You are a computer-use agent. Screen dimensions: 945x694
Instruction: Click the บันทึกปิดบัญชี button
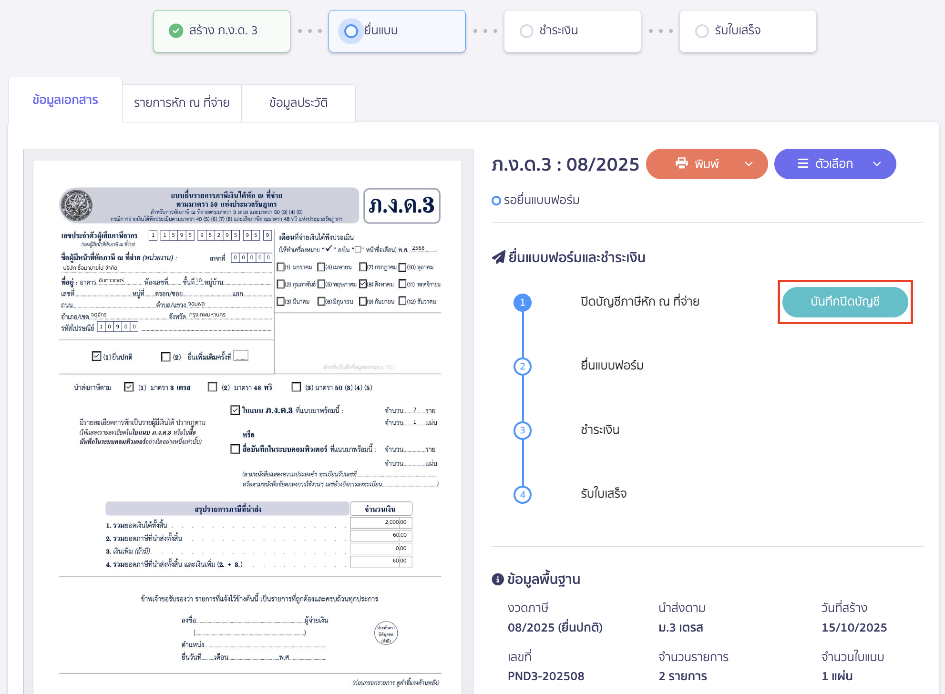coord(845,302)
